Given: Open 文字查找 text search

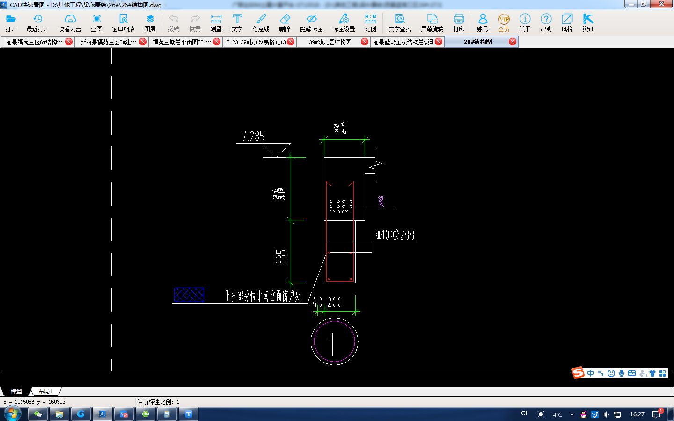Looking at the screenshot, I should tap(400, 22).
